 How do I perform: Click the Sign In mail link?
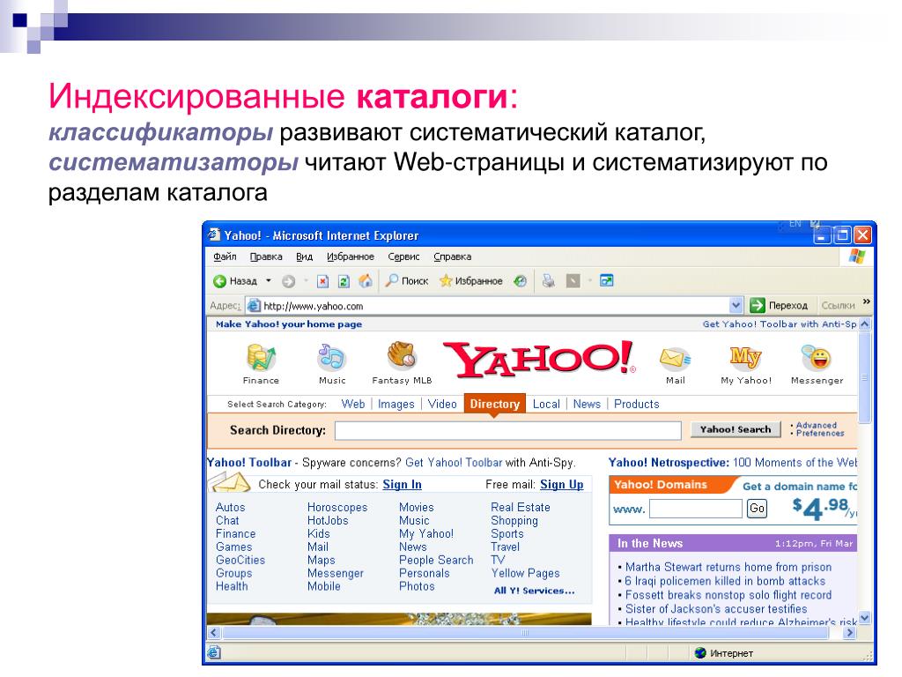[x=402, y=484]
